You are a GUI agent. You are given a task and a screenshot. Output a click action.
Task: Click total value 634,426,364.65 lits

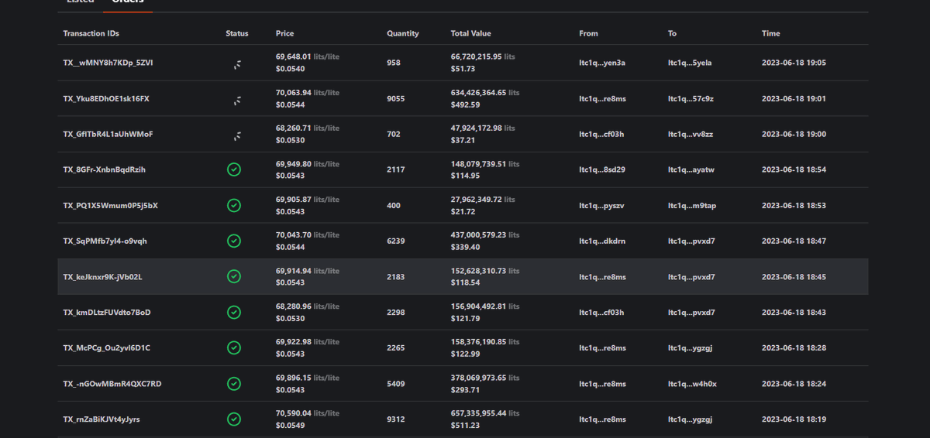pos(485,92)
